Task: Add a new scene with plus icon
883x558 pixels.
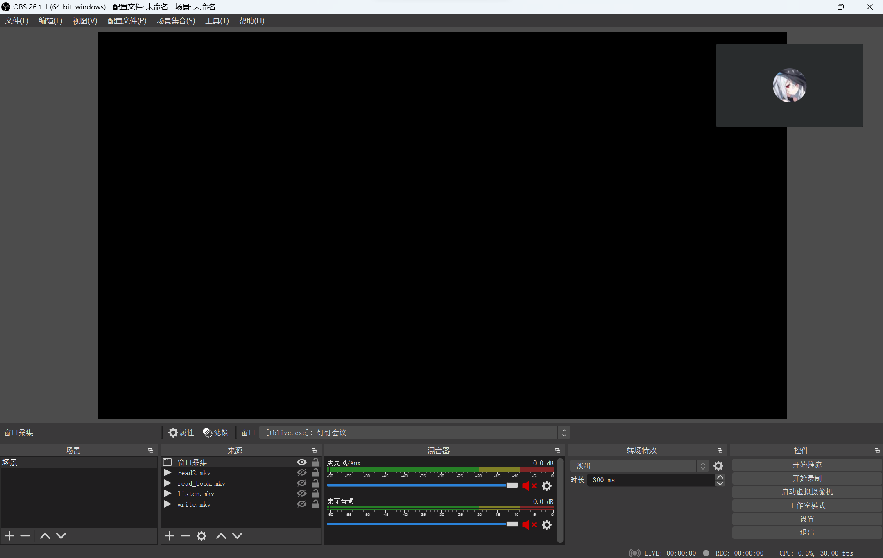Action: point(10,536)
